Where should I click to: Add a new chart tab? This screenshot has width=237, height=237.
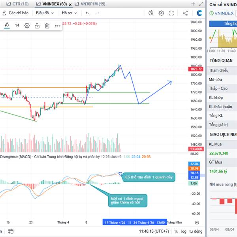pos(193,4)
